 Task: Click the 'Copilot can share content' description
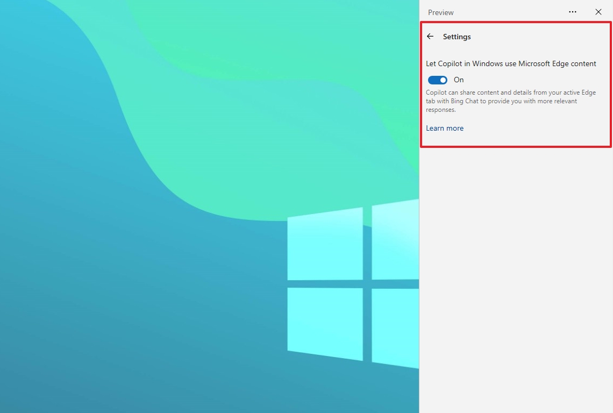coord(511,101)
